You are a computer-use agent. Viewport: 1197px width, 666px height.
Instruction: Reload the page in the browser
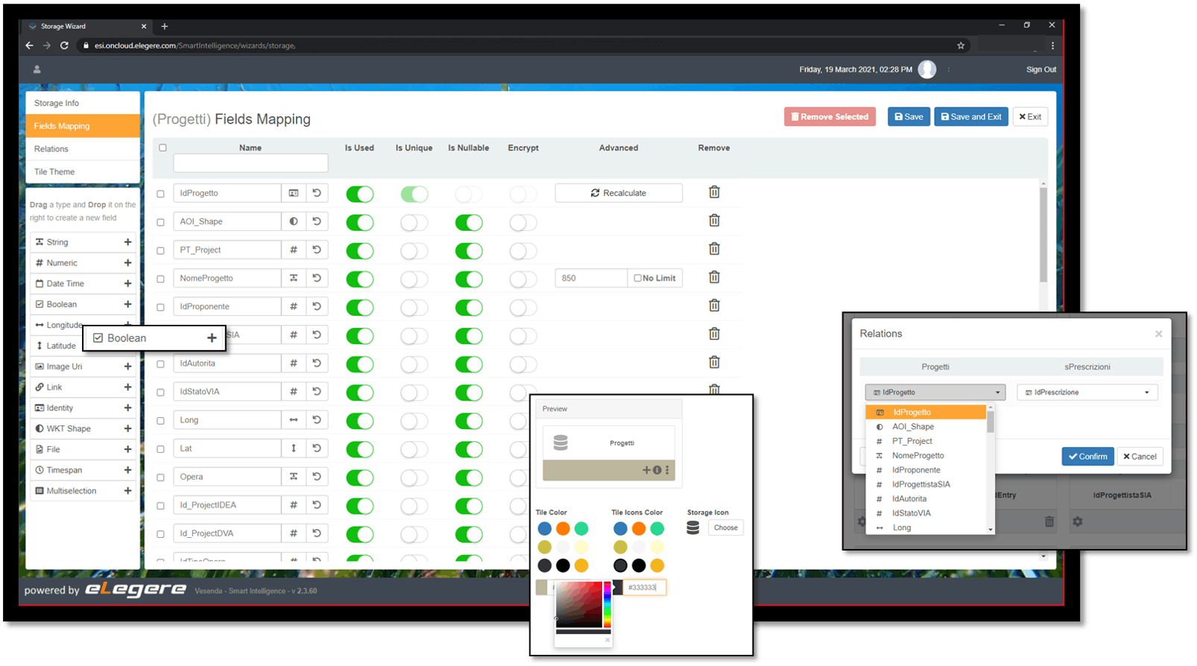64,45
